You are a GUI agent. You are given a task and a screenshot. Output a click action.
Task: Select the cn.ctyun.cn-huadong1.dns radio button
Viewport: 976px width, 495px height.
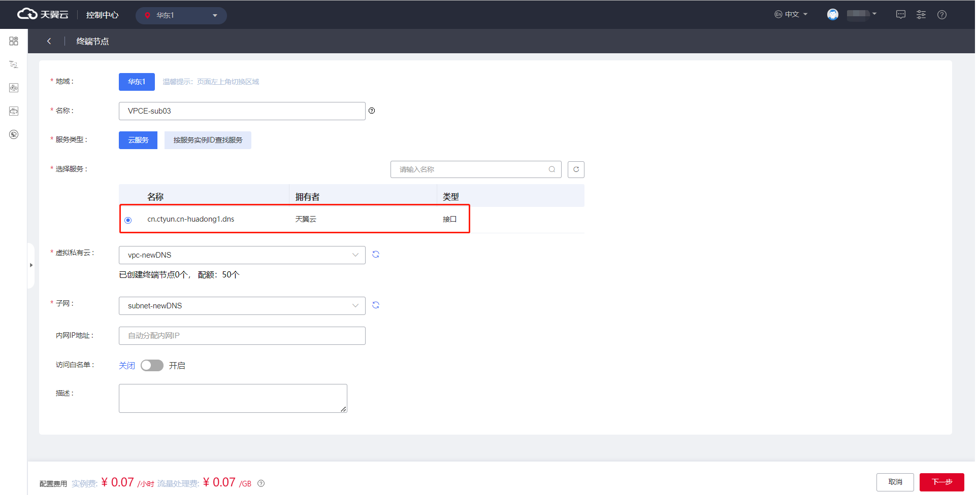tap(128, 220)
